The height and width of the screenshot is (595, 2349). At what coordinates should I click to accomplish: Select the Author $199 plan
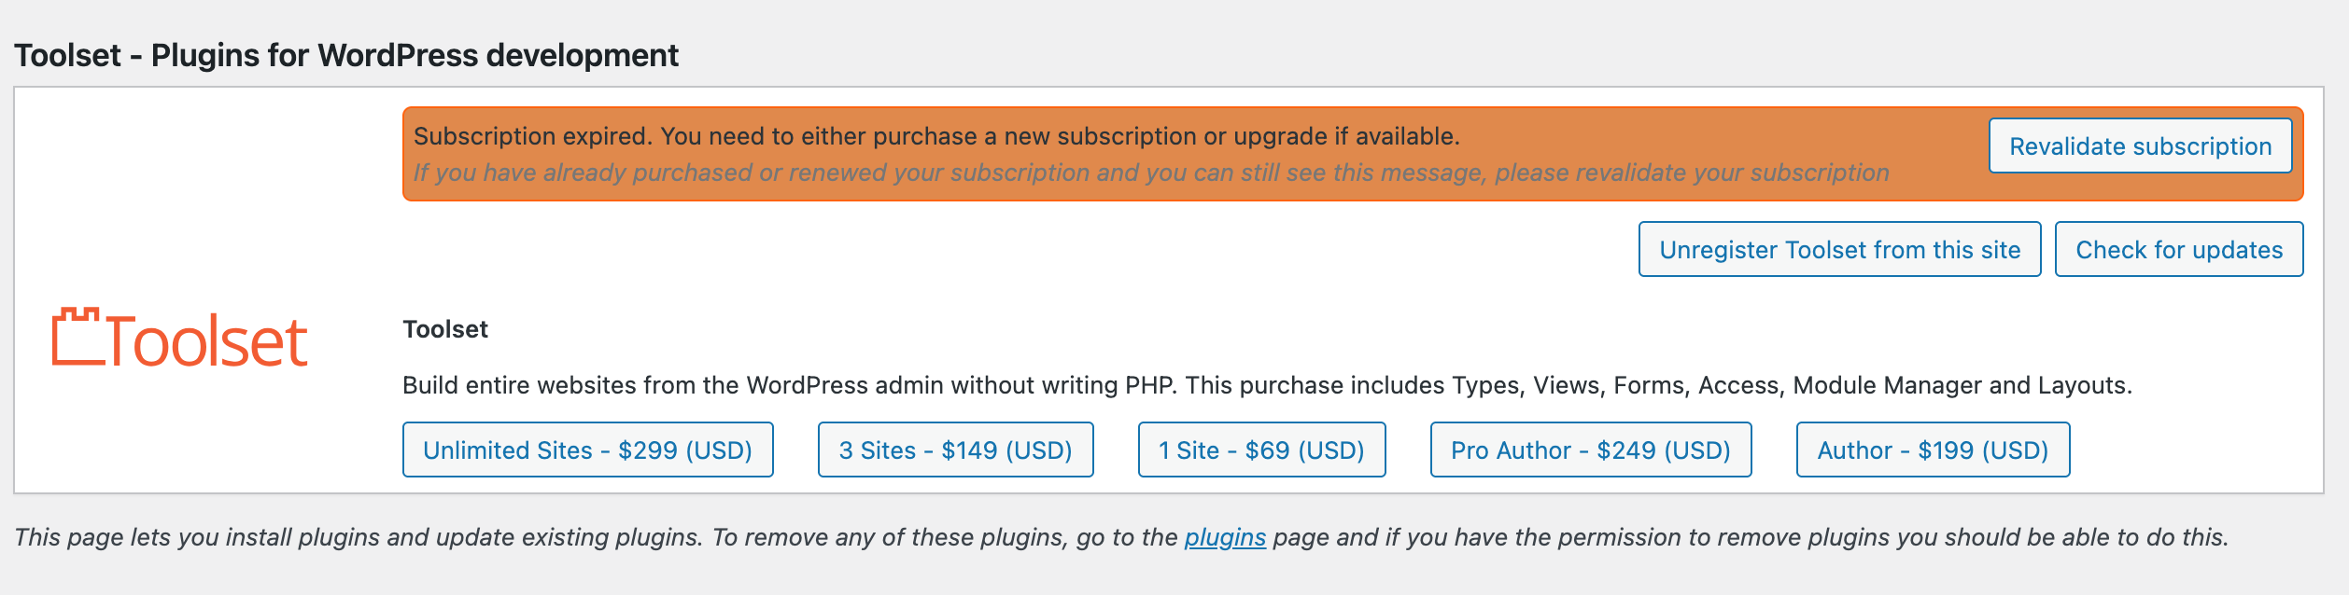(x=1933, y=450)
